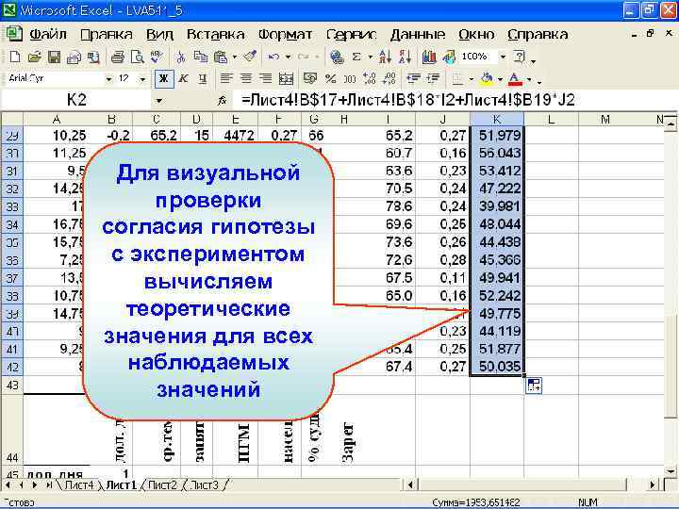Open the Данные menu
679x509 pixels.
click(x=418, y=34)
